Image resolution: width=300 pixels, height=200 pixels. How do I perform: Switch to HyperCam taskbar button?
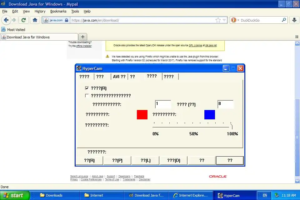235,195
